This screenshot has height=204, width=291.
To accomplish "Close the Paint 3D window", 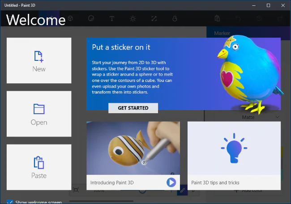I will (x=283, y=5).
